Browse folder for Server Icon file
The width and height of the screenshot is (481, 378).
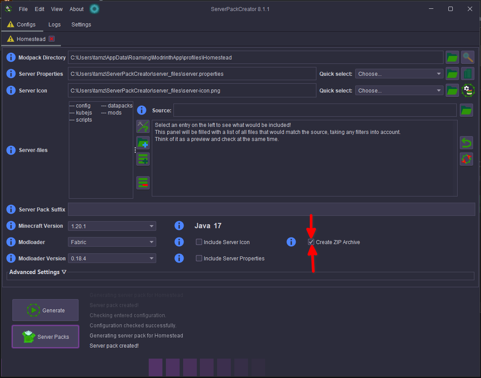(x=452, y=90)
